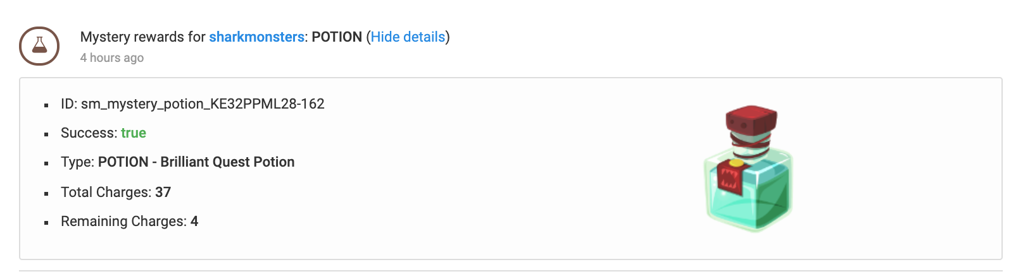The height and width of the screenshot is (274, 1023).
Task: Collapse the reward with Hide details
Action: [x=408, y=37]
